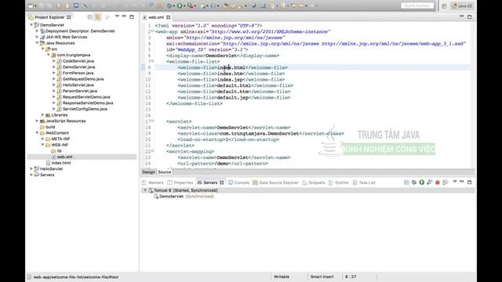Click 'Smart Insert' in status bar
The image size is (502, 282).
click(x=322, y=277)
